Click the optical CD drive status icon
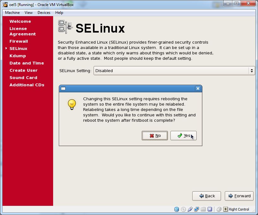The height and width of the screenshot is (215, 258). click(183, 209)
